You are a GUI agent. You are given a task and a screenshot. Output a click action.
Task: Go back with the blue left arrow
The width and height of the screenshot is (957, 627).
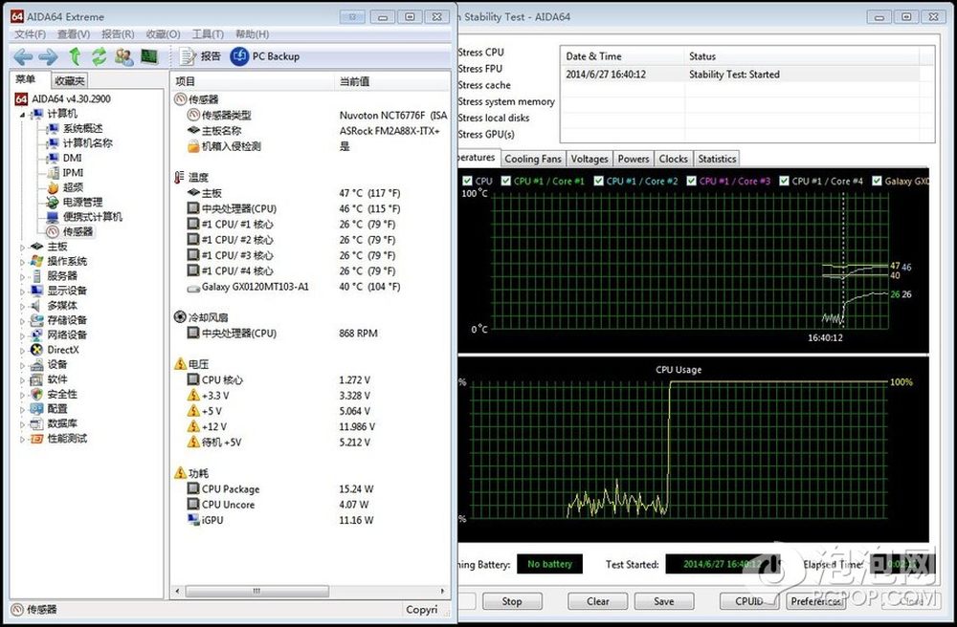(x=23, y=57)
